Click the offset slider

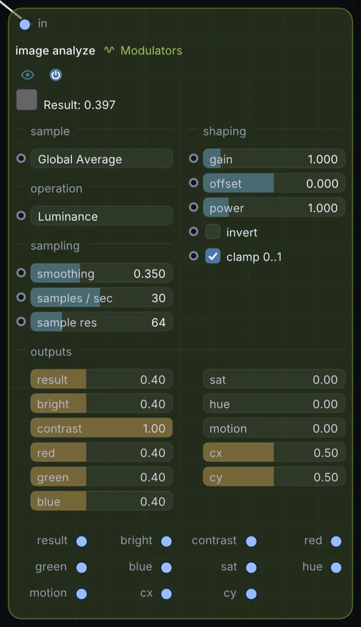[x=274, y=183]
